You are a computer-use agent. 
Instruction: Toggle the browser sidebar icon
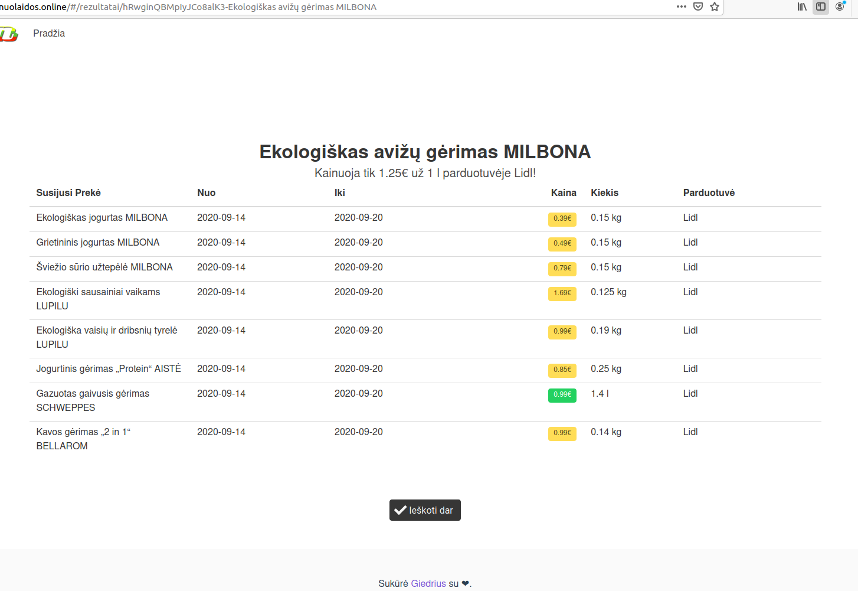pyautogui.click(x=821, y=6)
